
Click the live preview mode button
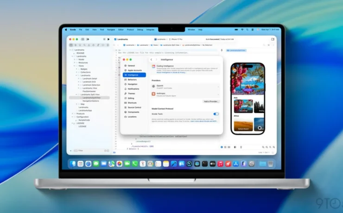[x=222, y=147]
